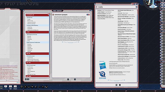This screenshot has width=165, height=92.
Task: Toggle red lock on Credits window frame
Action: tap(133, 4)
